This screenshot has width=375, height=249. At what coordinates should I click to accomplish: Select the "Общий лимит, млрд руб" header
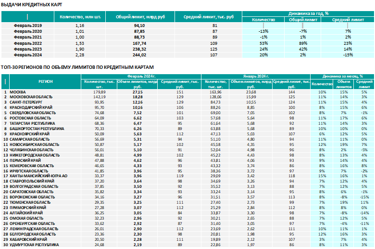tap(140, 17)
